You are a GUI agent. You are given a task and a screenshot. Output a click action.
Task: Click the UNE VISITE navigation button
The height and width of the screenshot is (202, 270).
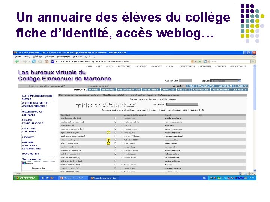pos(183,89)
